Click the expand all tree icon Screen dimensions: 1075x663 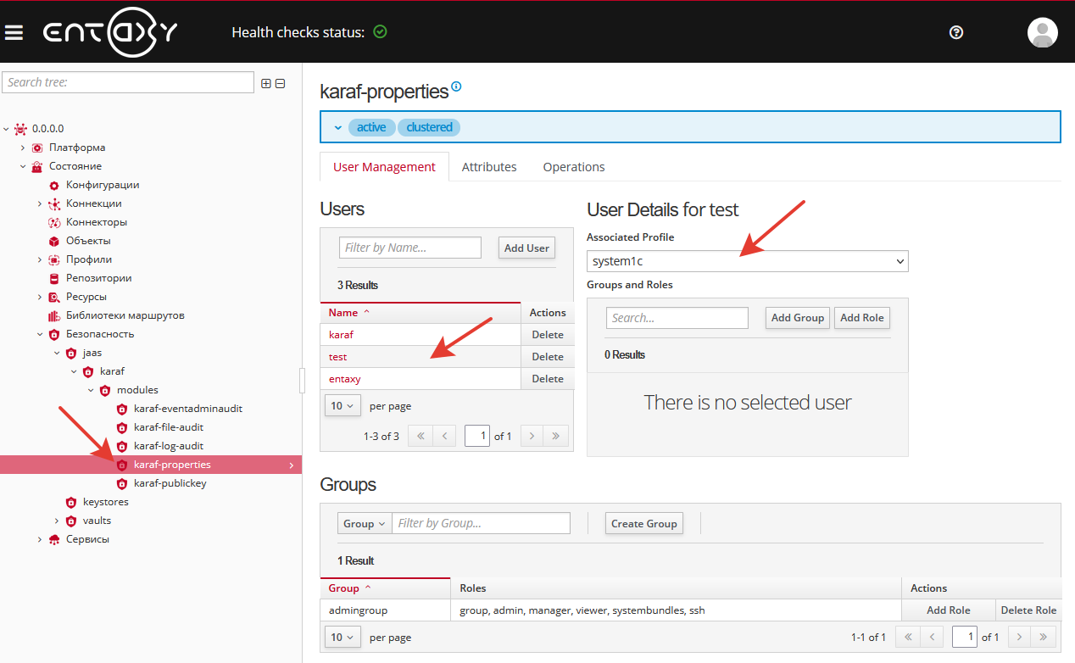266,83
